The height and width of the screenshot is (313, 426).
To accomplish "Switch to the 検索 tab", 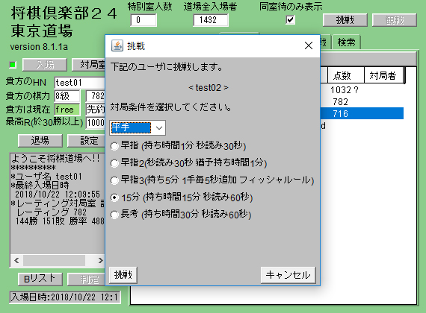I will pos(346,42).
